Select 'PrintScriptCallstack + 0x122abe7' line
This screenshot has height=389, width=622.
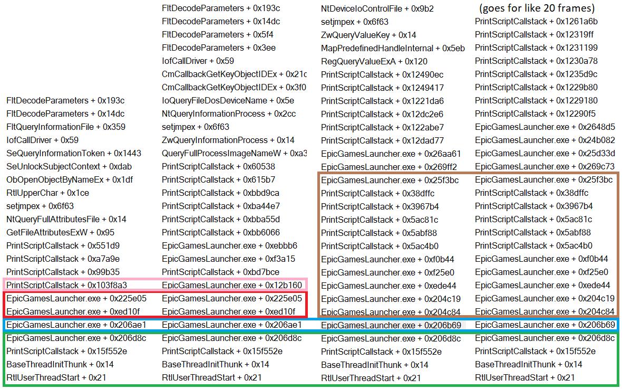382,127
